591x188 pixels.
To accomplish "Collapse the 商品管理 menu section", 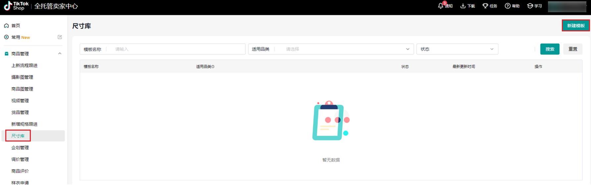I will pyautogui.click(x=60, y=54).
